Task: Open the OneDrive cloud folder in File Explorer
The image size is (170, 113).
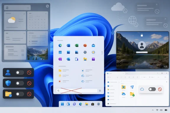Action: click(123, 94)
